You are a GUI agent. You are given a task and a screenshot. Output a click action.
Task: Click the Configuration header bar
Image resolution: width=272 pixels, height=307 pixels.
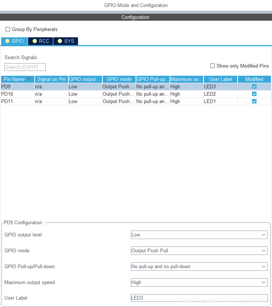point(136,17)
